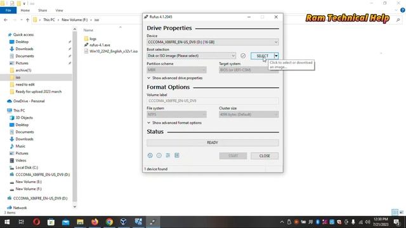
Task: Click the Explorer search magnifier icon
Action: pyautogui.click(x=398, y=20)
